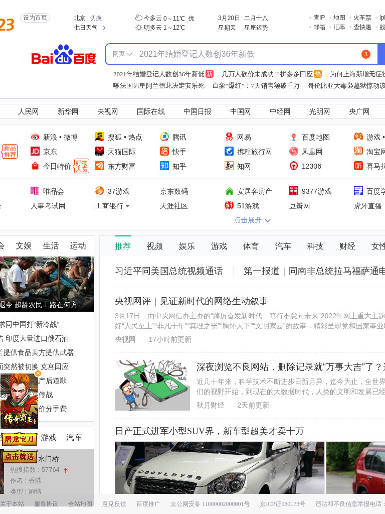Open the 查IP tool link
Viewport: 385px width, 514px height.
coord(319,18)
